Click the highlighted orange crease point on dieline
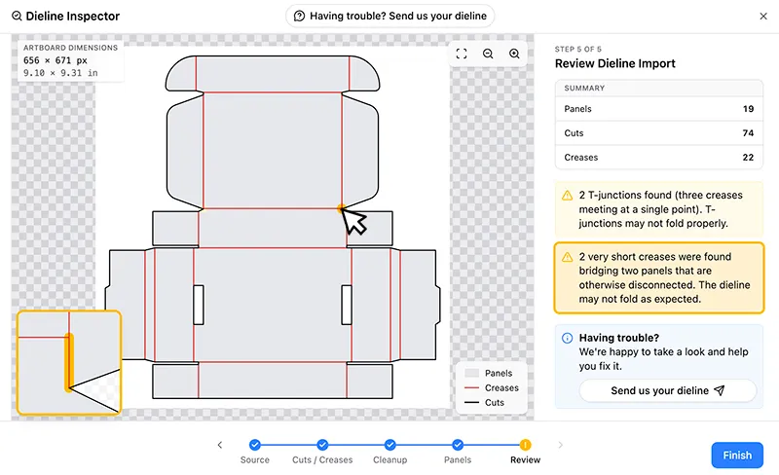779x475 pixels. tap(341, 208)
